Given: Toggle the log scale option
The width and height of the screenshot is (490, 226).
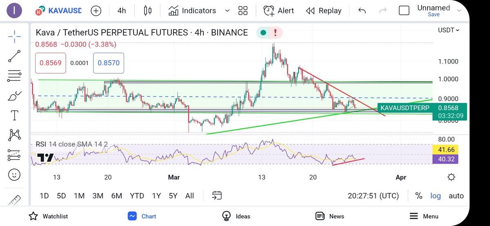Looking at the screenshot, I should (436, 196).
